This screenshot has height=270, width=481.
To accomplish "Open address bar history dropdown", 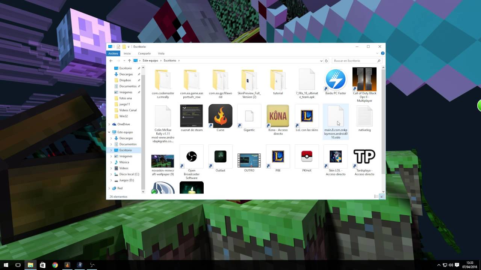I will point(321,61).
